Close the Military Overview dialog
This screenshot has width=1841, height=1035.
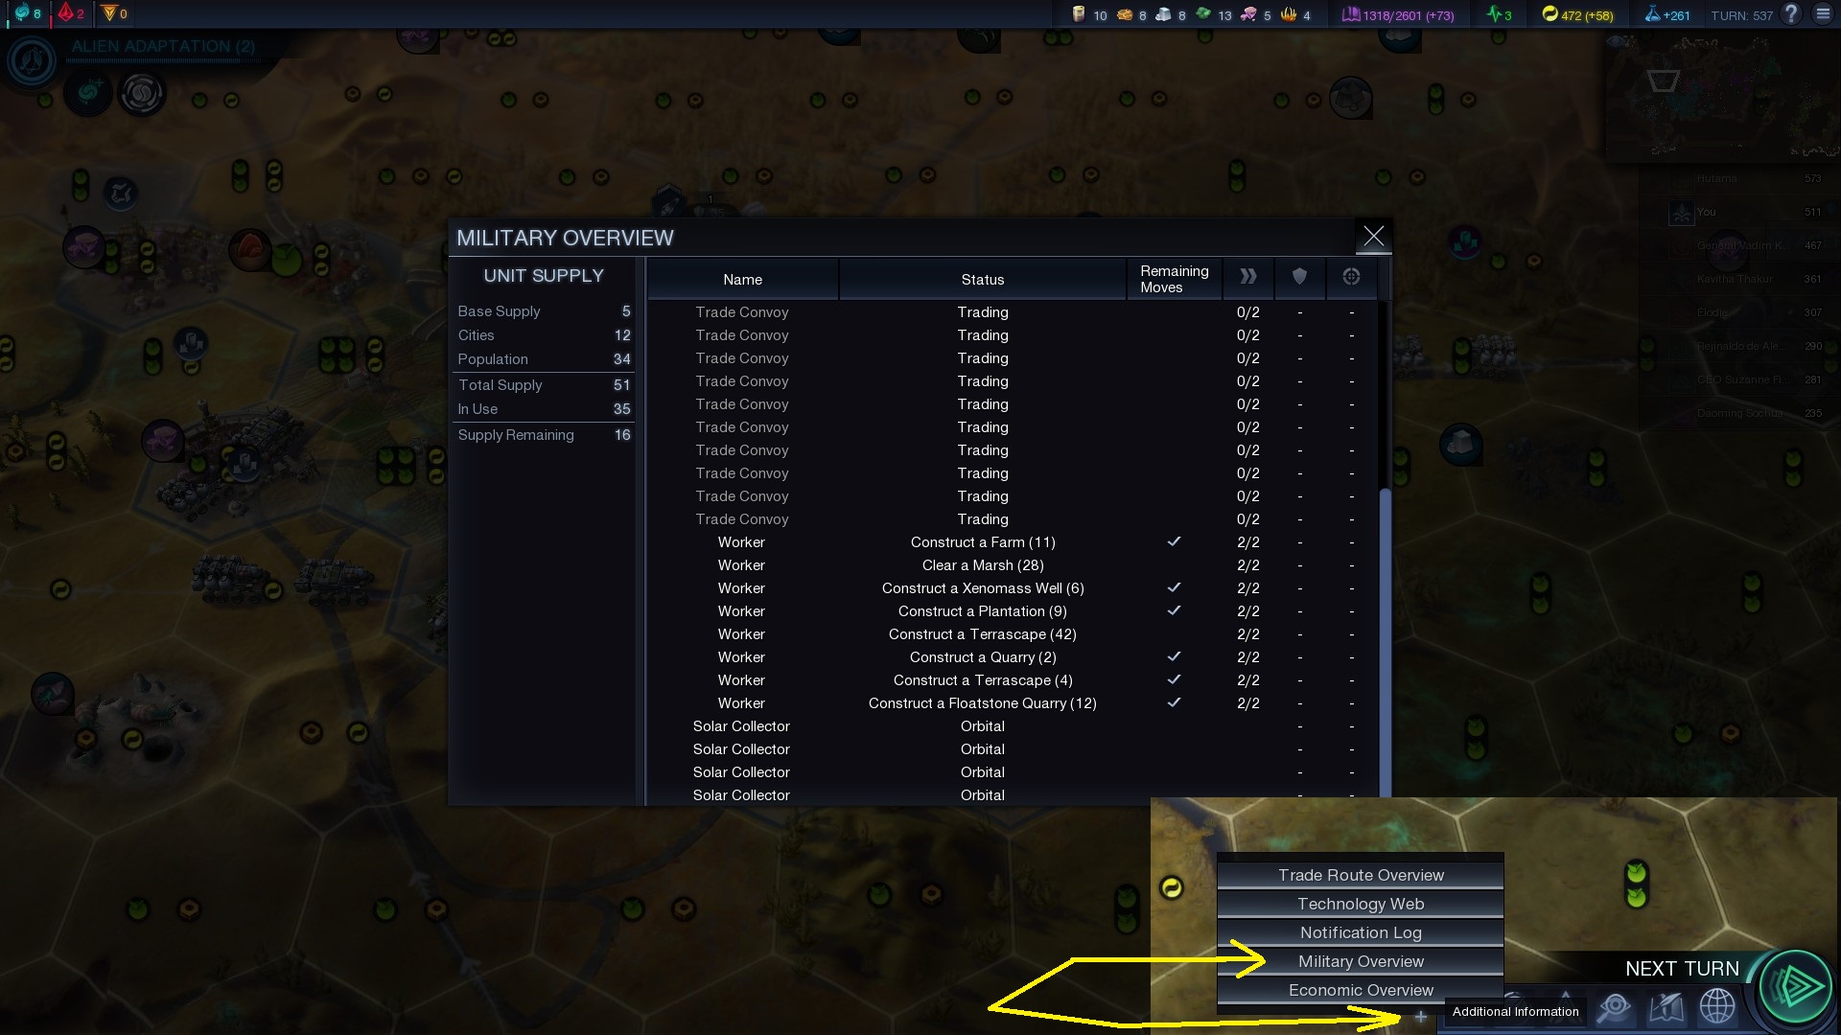pos(1373,235)
